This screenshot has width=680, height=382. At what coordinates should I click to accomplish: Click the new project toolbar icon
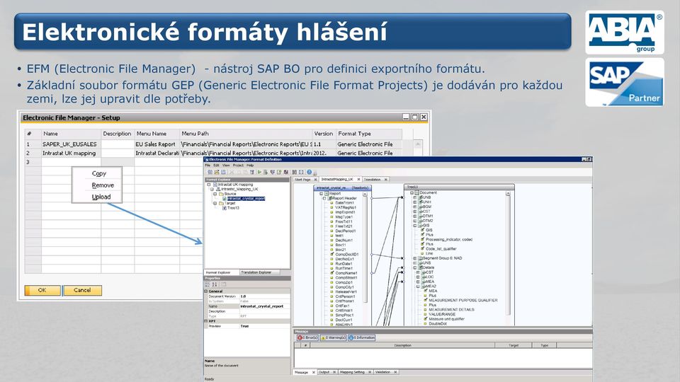coord(210,172)
